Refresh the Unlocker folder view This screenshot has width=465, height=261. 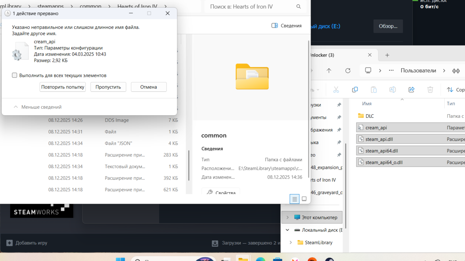tap(348, 71)
